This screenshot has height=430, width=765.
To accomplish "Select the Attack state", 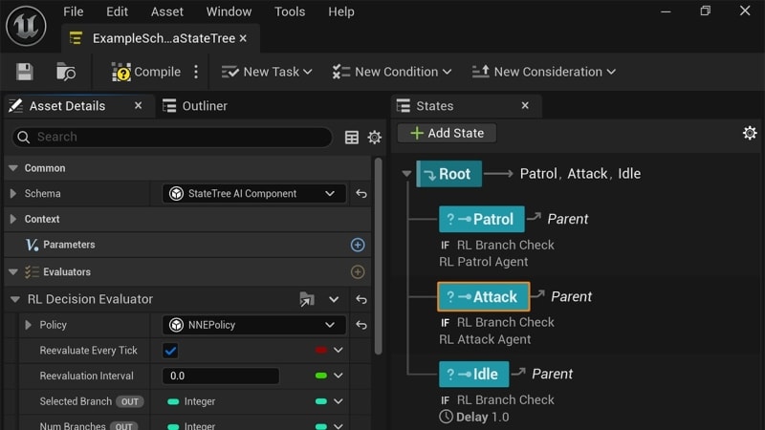I will pos(484,296).
